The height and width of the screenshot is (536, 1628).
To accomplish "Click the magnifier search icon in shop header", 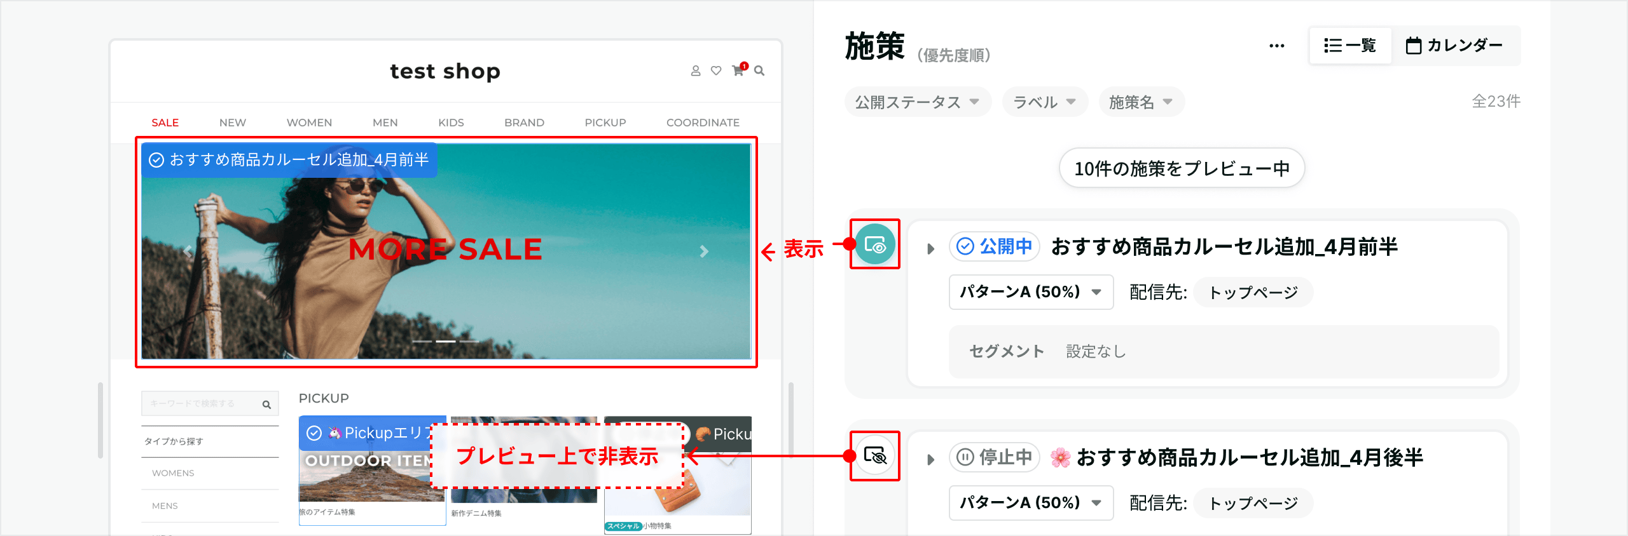I will click(x=759, y=71).
